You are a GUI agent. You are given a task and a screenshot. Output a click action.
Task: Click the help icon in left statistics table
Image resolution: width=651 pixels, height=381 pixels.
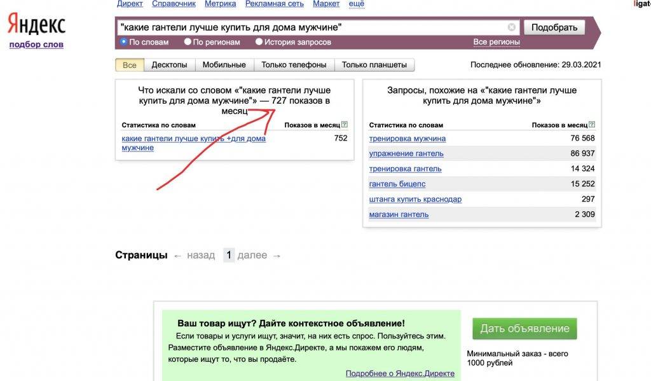(344, 125)
